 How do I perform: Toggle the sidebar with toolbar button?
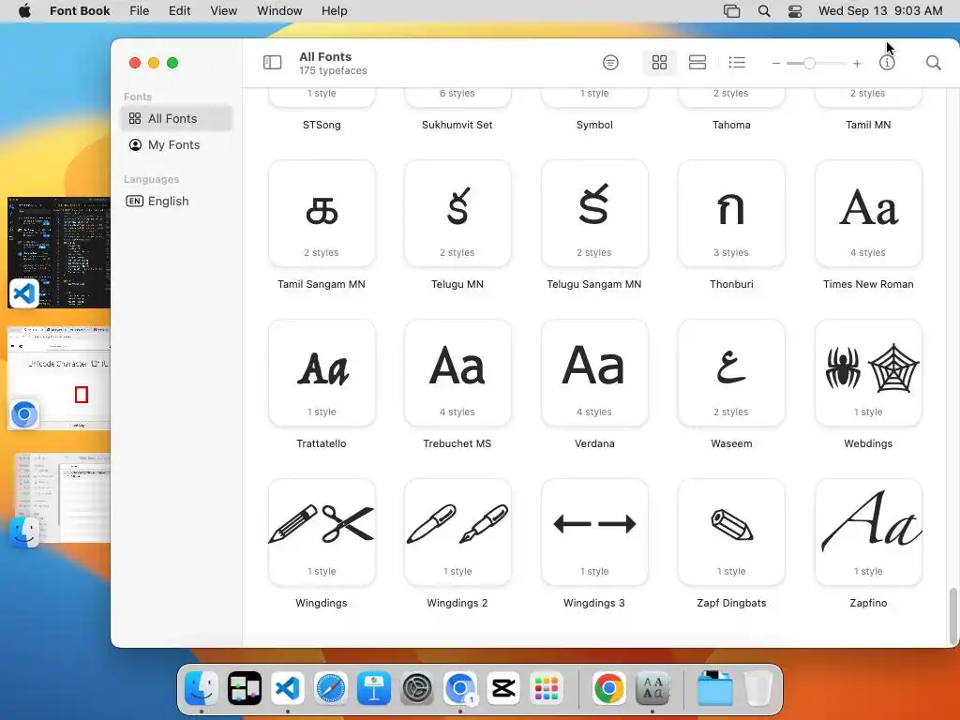pyautogui.click(x=272, y=63)
